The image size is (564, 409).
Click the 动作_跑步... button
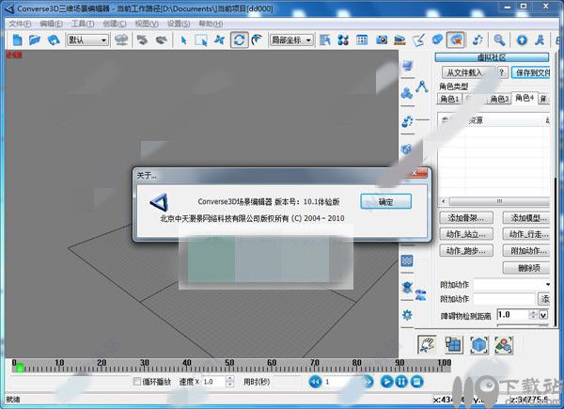point(466,251)
